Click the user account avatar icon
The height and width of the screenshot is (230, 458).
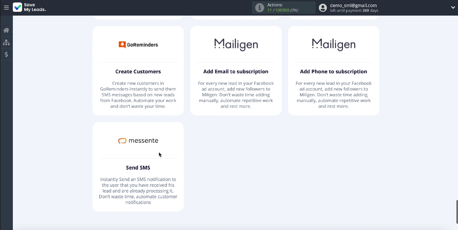pos(323,8)
